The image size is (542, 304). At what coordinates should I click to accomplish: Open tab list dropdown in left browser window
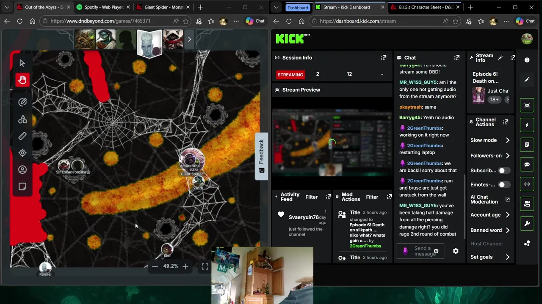(x=7, y=7)
